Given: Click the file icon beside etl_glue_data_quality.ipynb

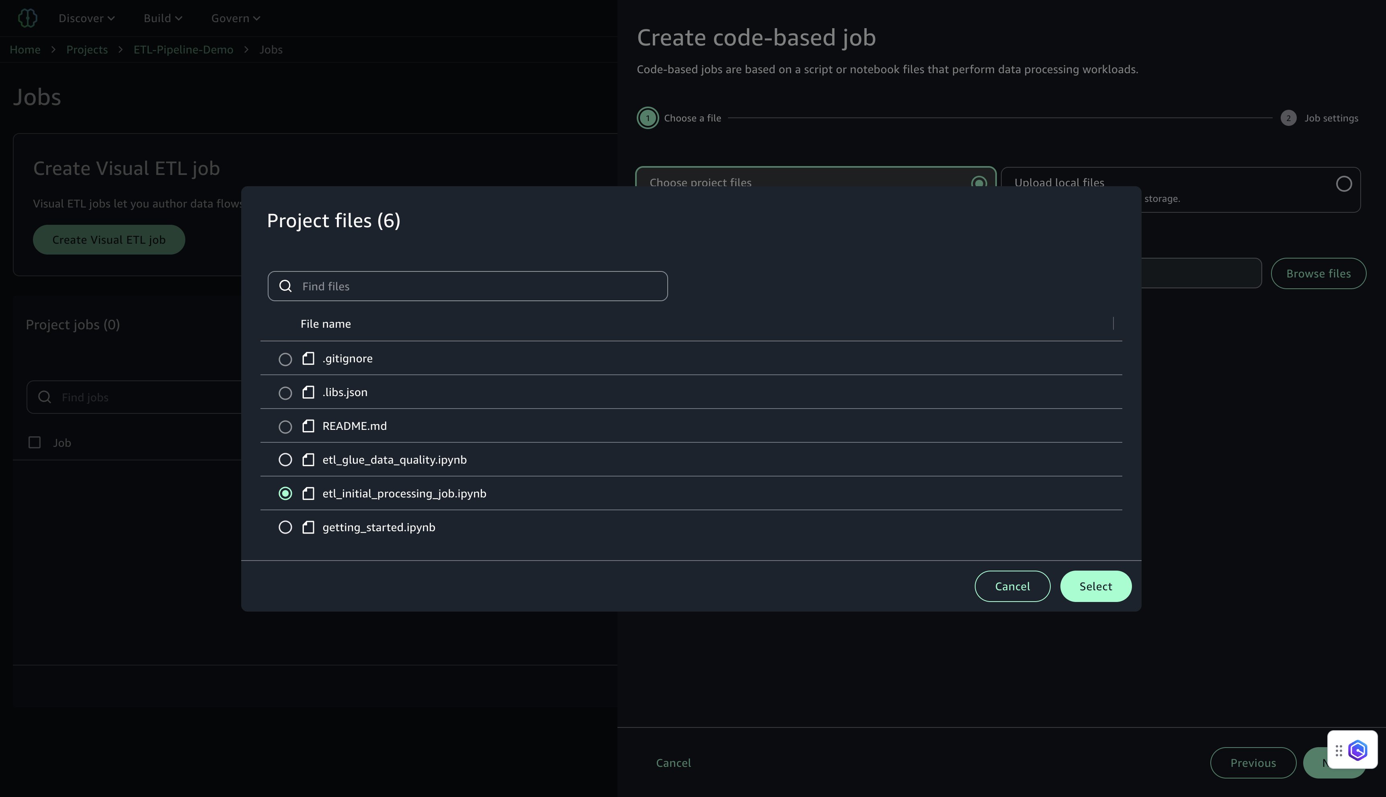Looking at the screenshot, I should (308, 460).
